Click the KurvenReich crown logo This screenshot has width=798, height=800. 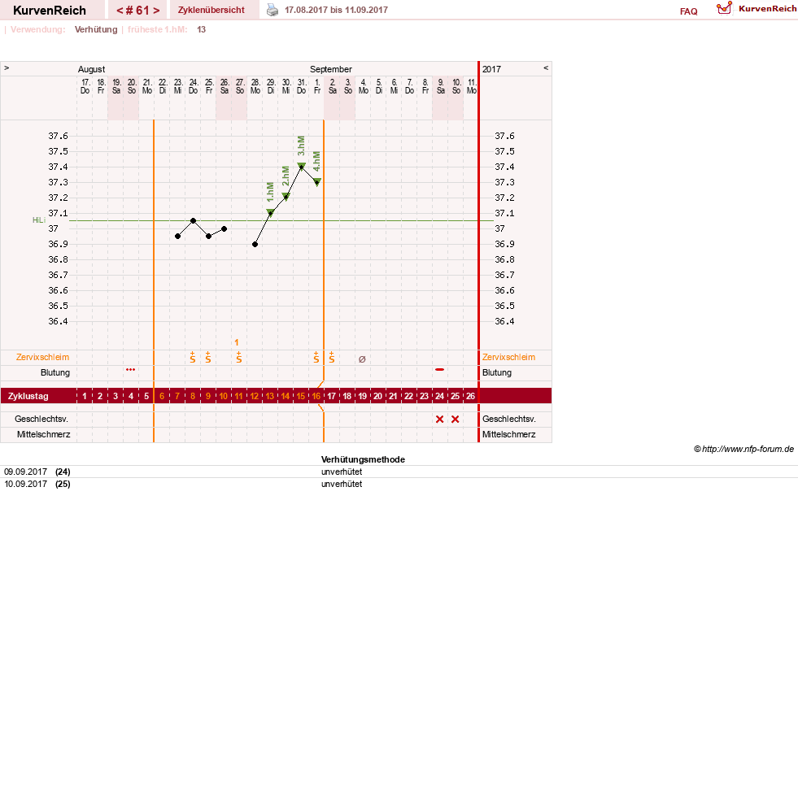pyautogui.click(x=724, y=7)
